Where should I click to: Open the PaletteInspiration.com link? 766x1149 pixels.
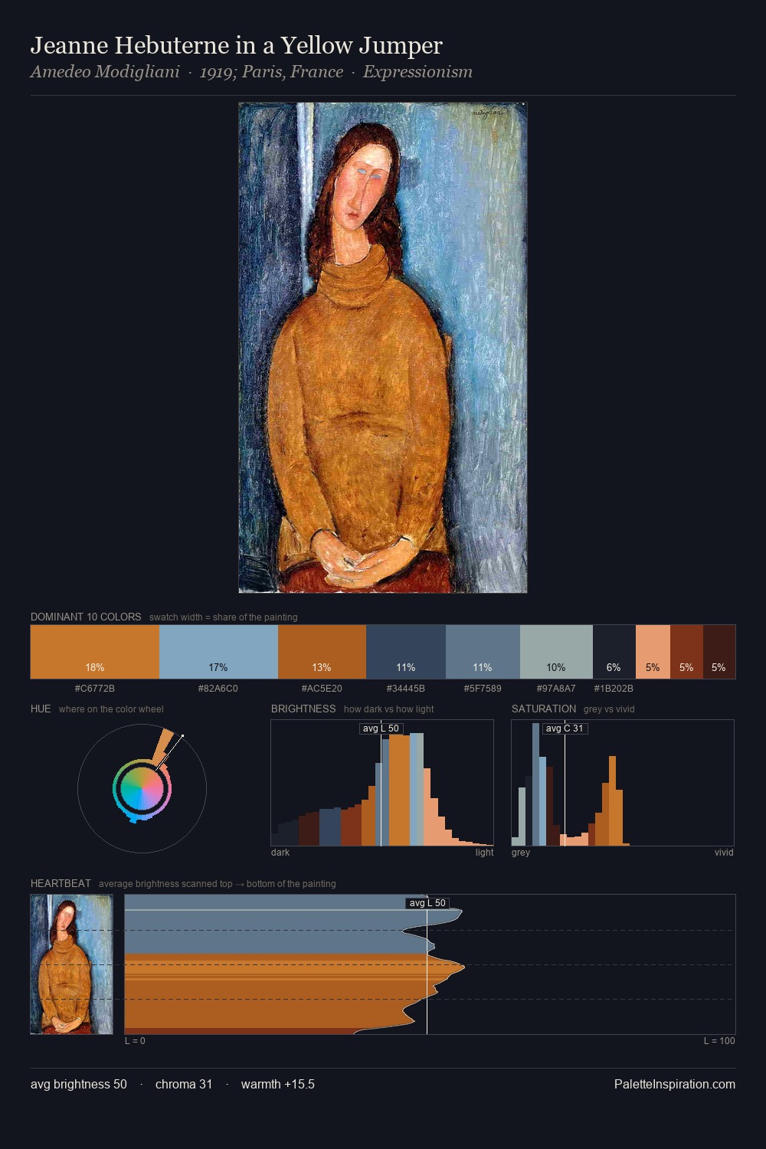pyautogui.click(x=675, y=1084)
